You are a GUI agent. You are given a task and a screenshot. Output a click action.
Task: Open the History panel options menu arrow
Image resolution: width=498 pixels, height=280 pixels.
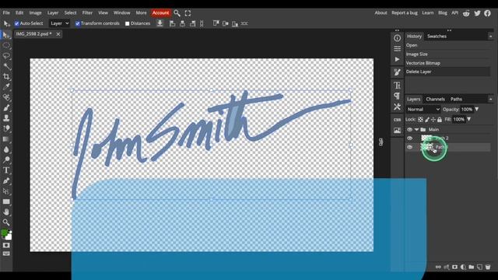tap(490, 37)
